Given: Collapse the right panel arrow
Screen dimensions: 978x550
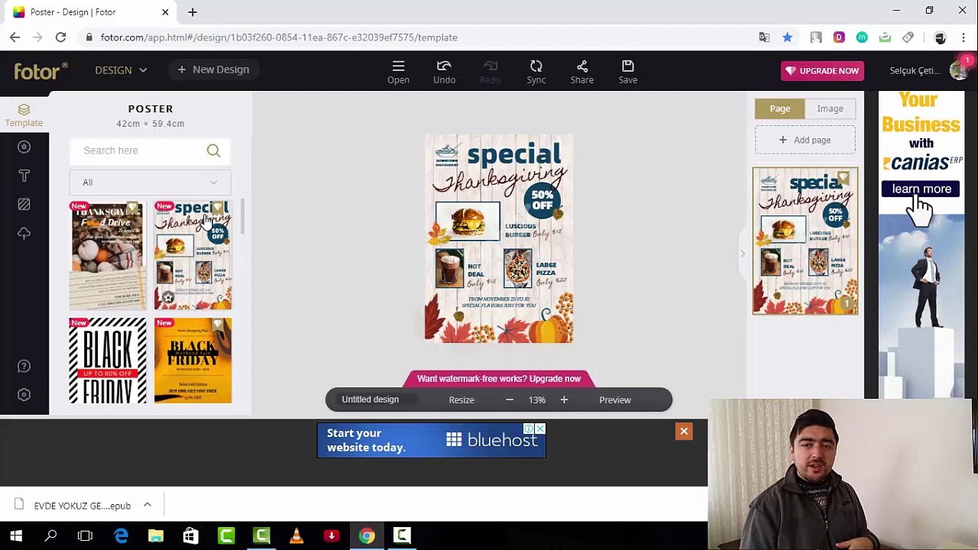Looking at the screenshot, I should (x=742, y=253).
